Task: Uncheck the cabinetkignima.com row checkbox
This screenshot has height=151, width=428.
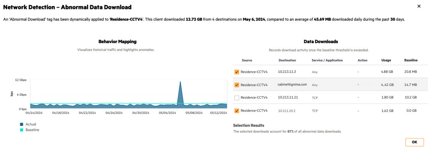Action: 237,85
